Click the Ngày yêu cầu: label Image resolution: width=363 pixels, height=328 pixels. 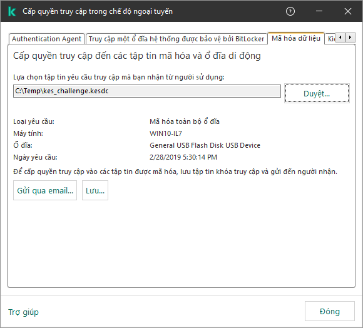35,157
